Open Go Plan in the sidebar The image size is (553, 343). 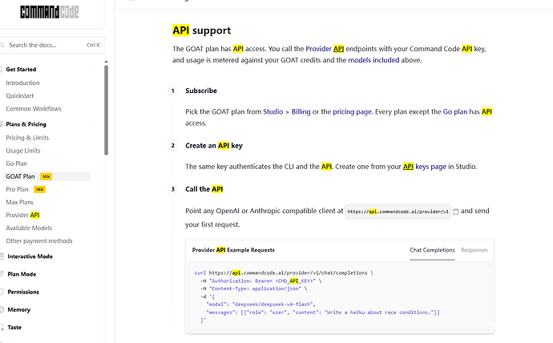pyautogui.click(x=16, y=163)
